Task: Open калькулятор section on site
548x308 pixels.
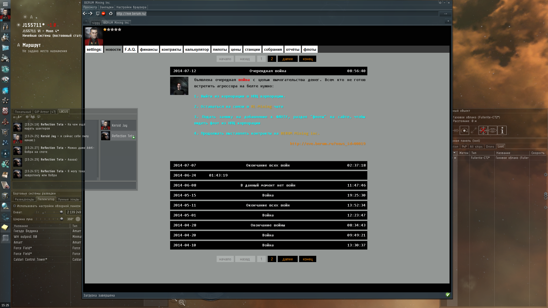Action: point(197,49)
